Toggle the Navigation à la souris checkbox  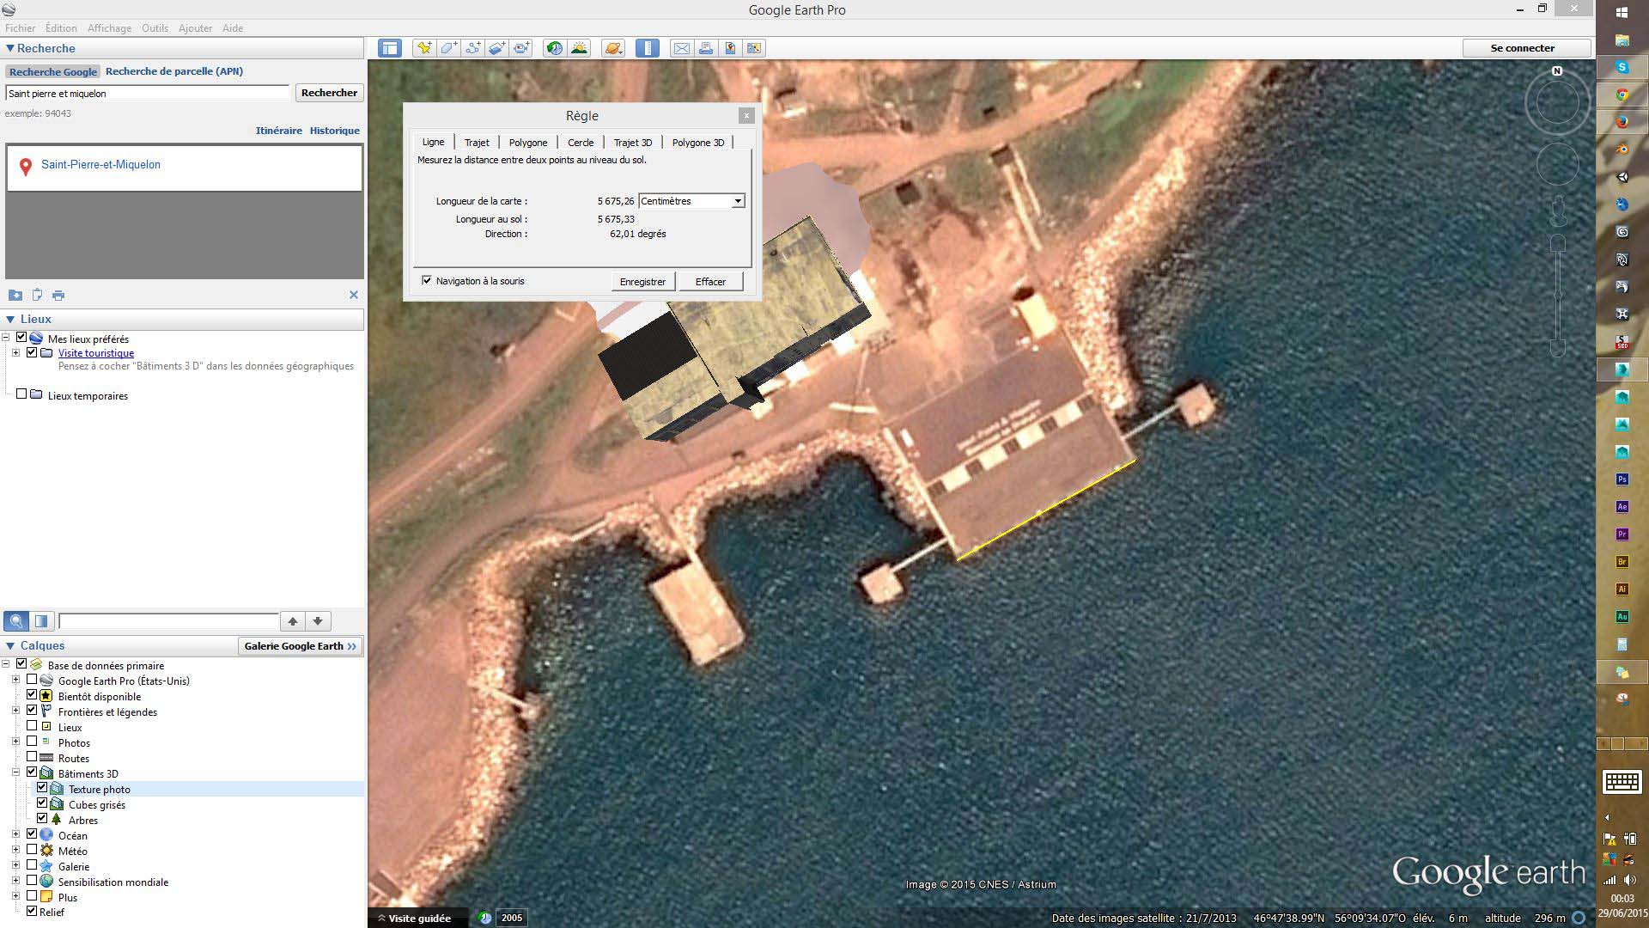click(x=427, y=281)
